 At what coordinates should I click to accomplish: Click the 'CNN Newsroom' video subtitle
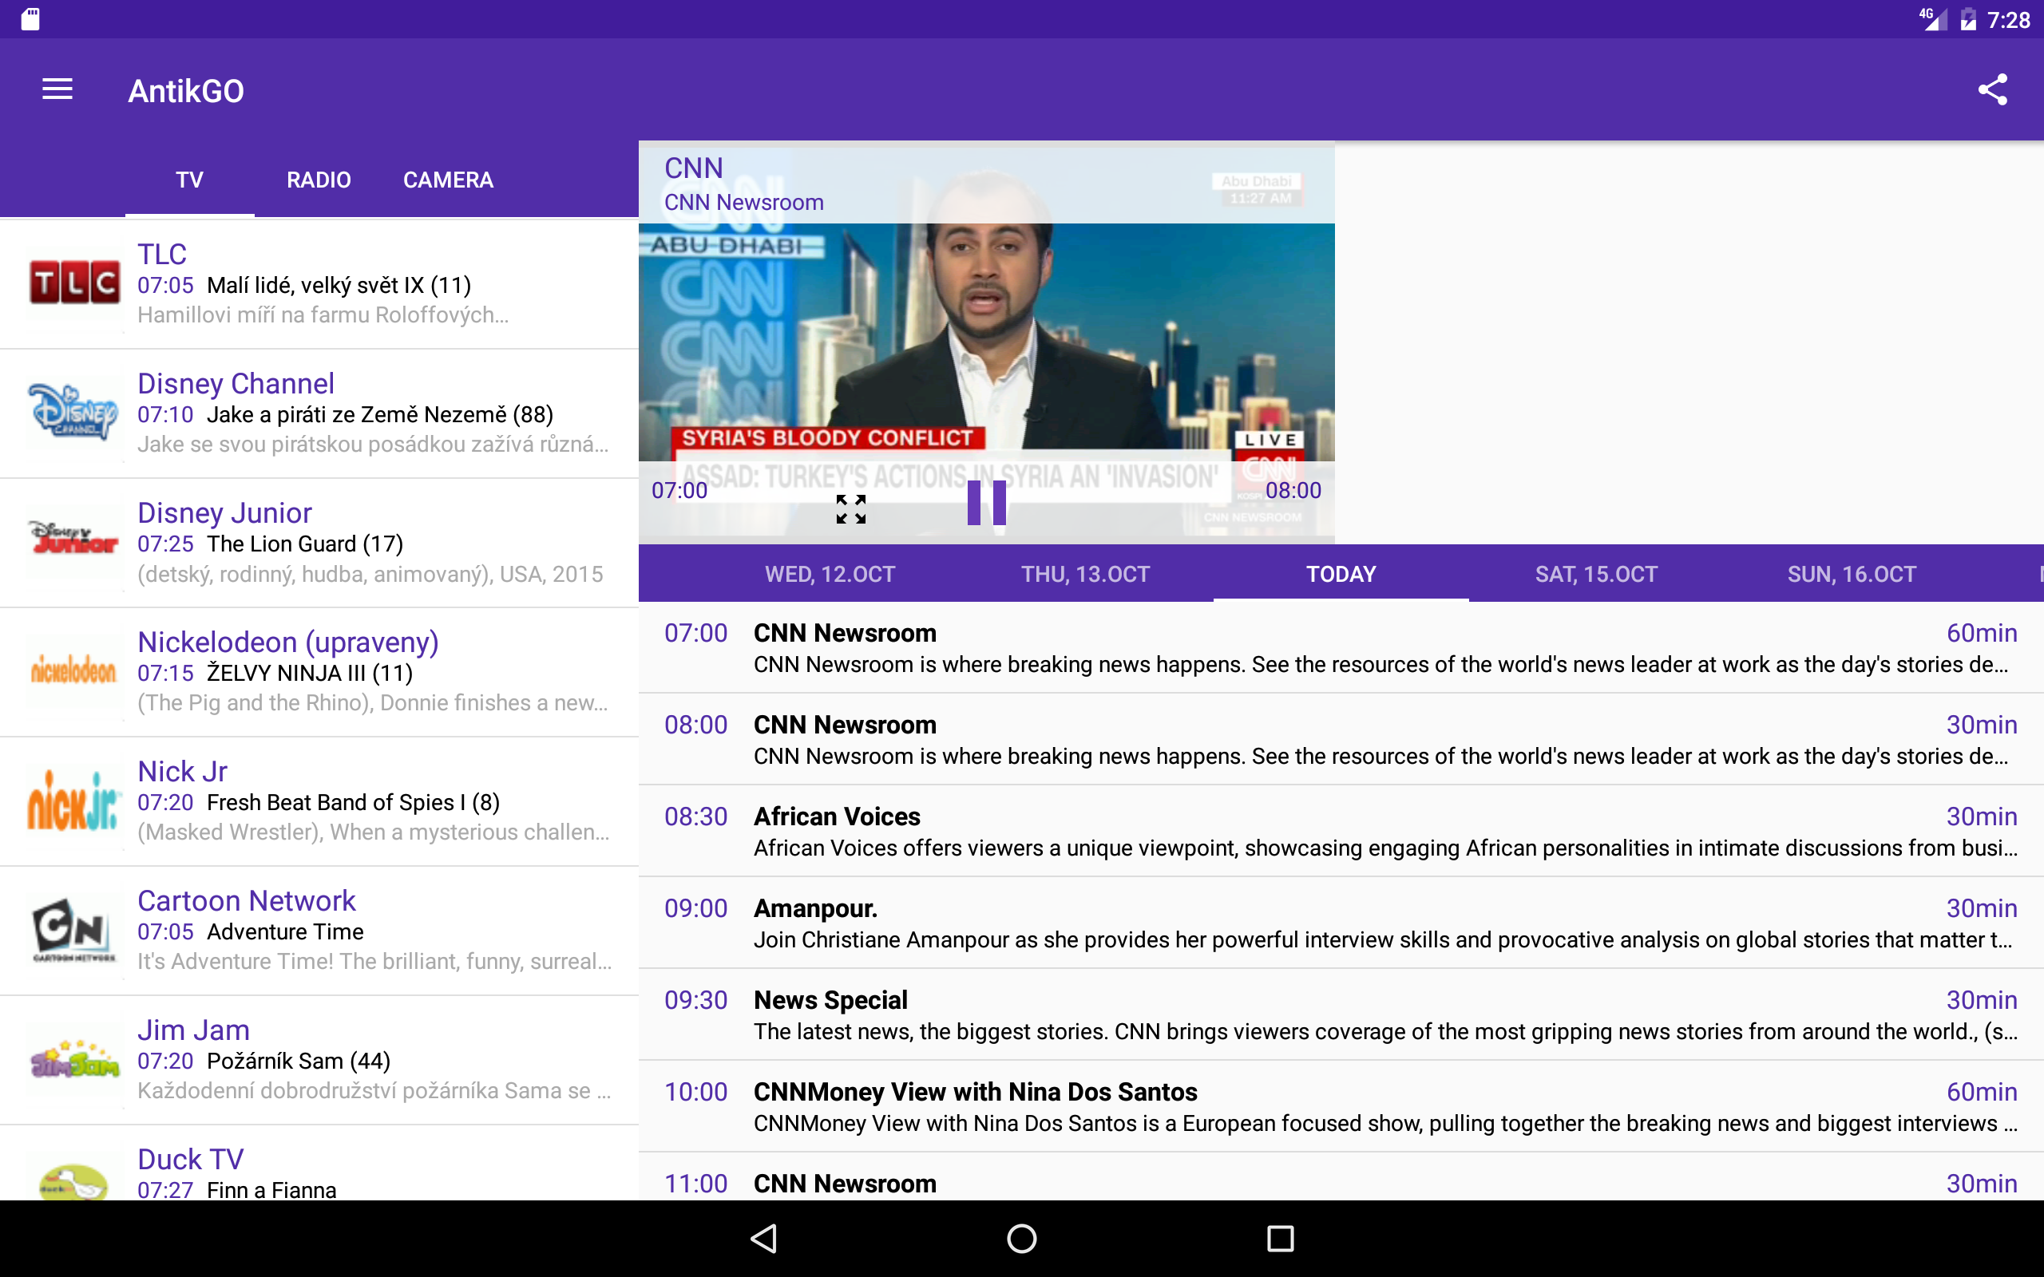click(743, 203)
